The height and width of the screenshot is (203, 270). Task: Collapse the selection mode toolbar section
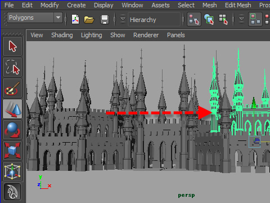coord(123,19)
